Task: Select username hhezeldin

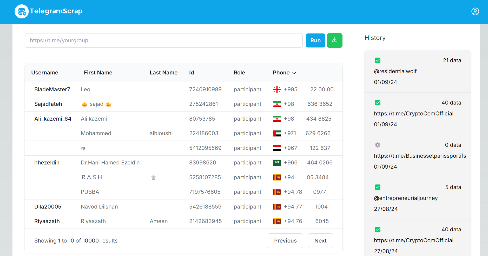Action: [47, 163]
